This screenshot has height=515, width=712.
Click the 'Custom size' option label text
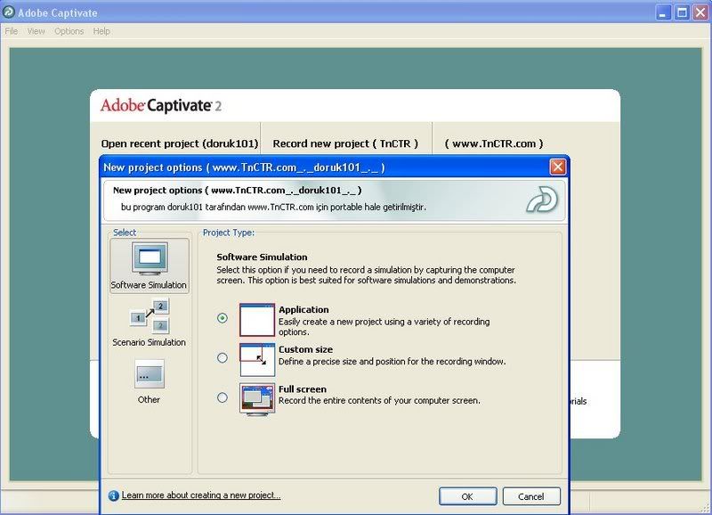(305, 349)
